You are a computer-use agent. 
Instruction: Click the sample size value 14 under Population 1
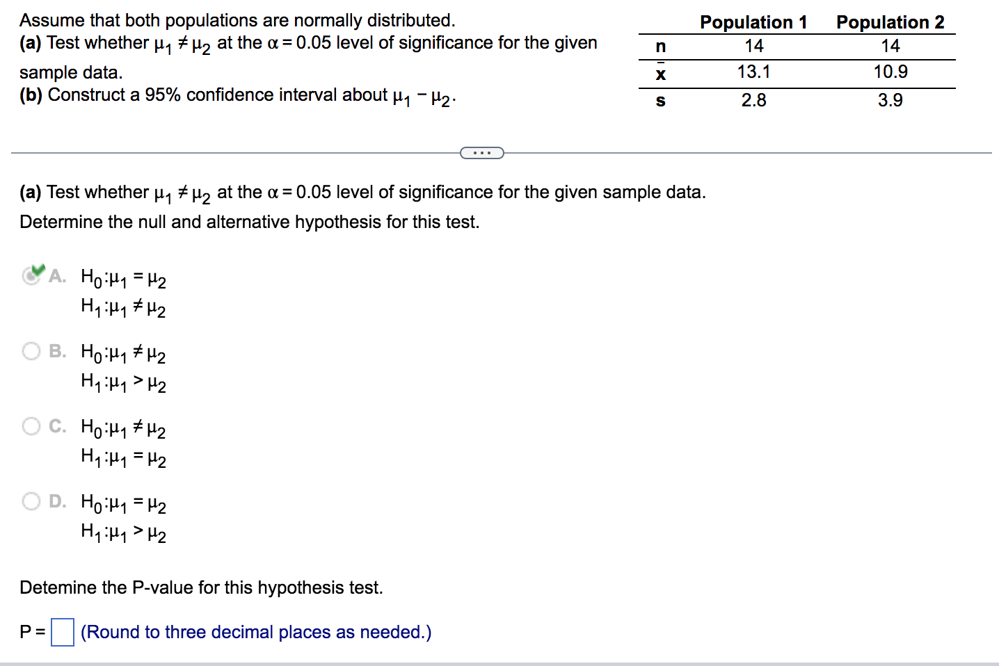(x=753, y=46)
